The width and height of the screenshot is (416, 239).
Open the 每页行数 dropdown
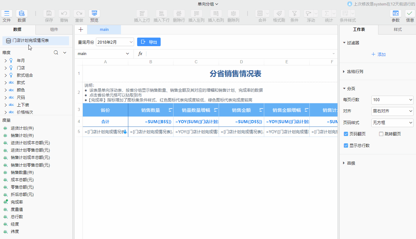pyautogui.click(x=392, y=100)
